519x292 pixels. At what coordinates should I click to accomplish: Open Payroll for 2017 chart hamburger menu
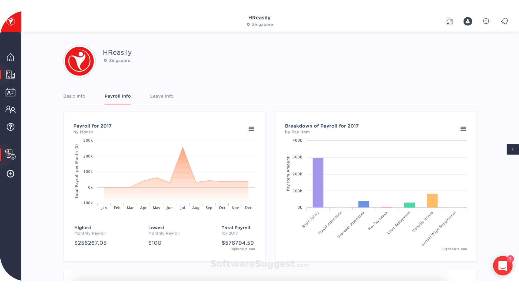[x=251, y=129]
